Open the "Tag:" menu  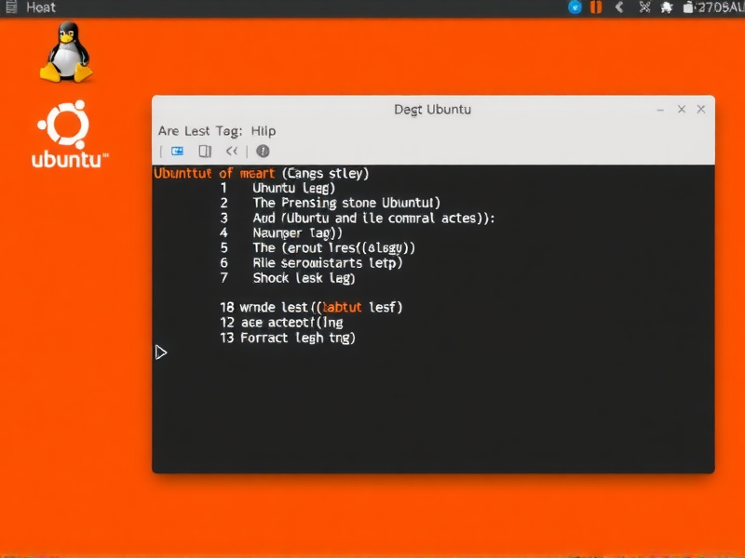pos(229,131)
